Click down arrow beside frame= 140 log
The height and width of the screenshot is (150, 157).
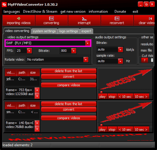[x=37, y=129]
